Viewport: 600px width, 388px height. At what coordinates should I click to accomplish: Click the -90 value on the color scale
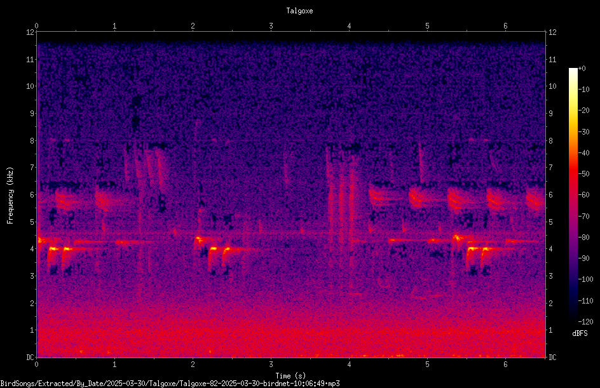[x=584, y=258]
